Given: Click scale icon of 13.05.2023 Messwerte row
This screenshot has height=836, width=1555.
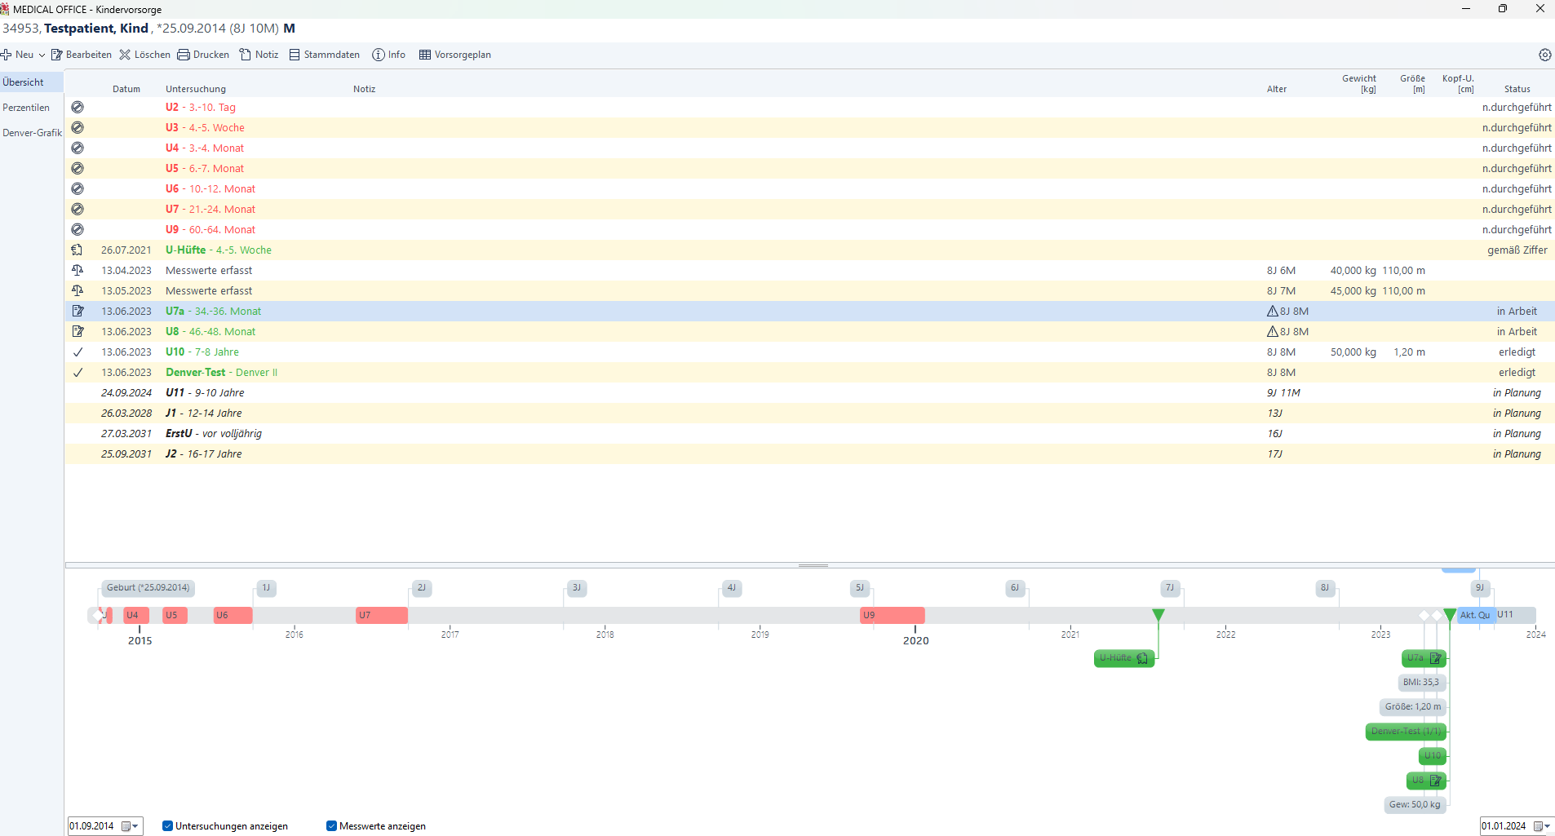Looking at the screenshot, I should point(78,290).
